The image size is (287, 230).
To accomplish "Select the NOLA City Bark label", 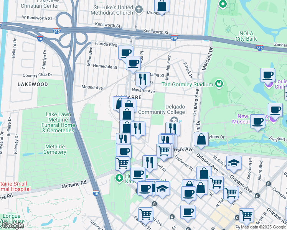I will [x=246, y=36].
